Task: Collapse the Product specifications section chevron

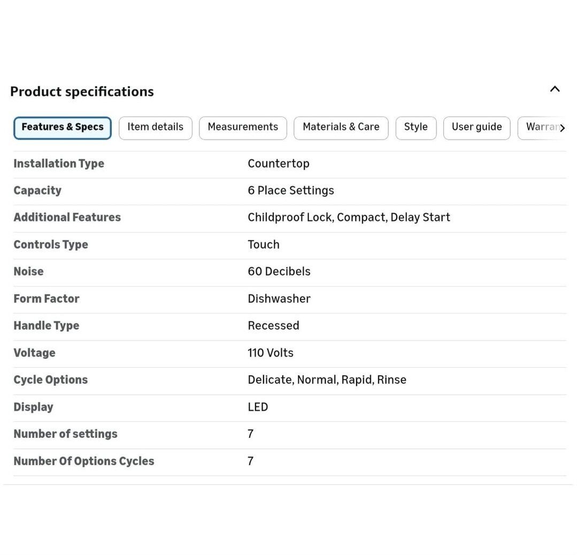Action: coord(555,89)
